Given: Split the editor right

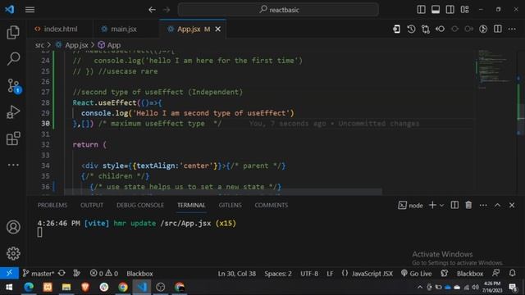Looking at the screenshot, I should tap(498, 29).
